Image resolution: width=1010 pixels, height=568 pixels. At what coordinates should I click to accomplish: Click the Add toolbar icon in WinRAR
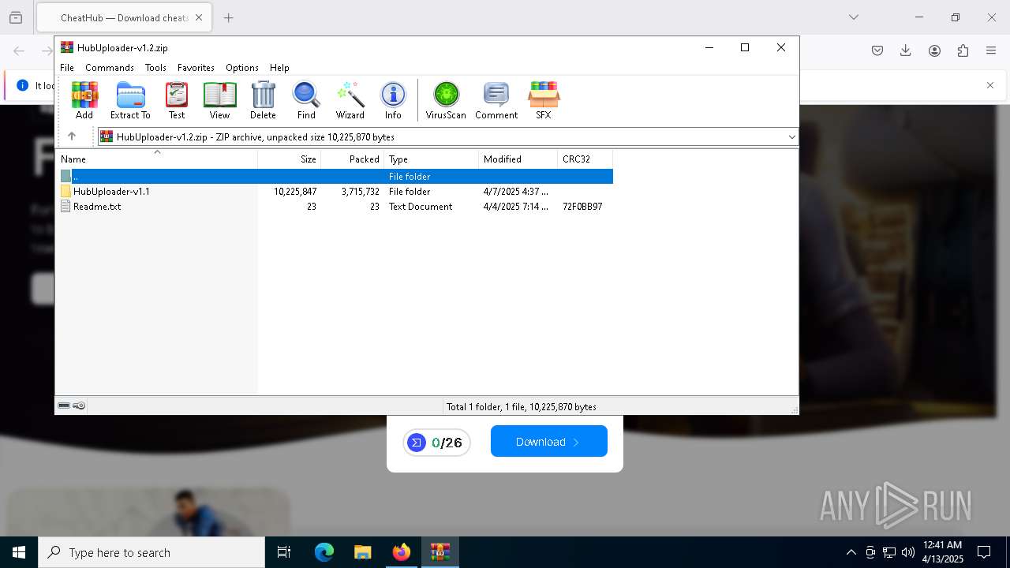84,100
